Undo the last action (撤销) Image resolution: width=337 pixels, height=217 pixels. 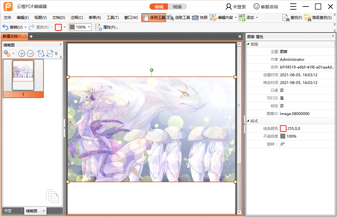click(x=12, y=27)
